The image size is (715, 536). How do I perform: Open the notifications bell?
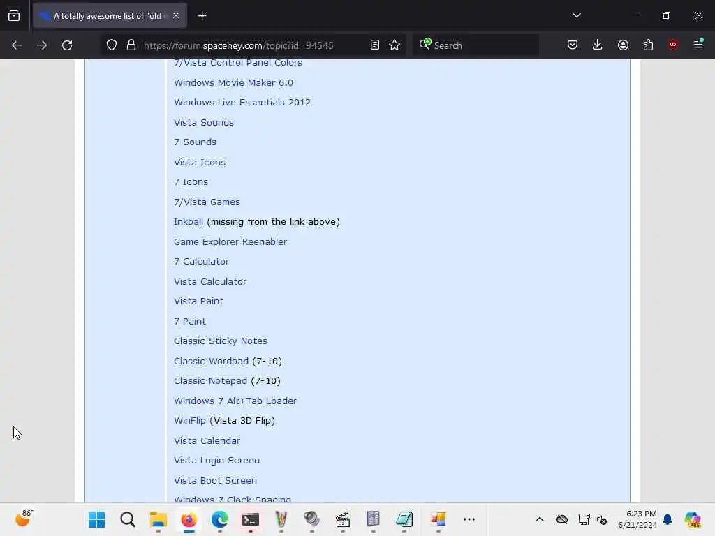pos(668,519)
